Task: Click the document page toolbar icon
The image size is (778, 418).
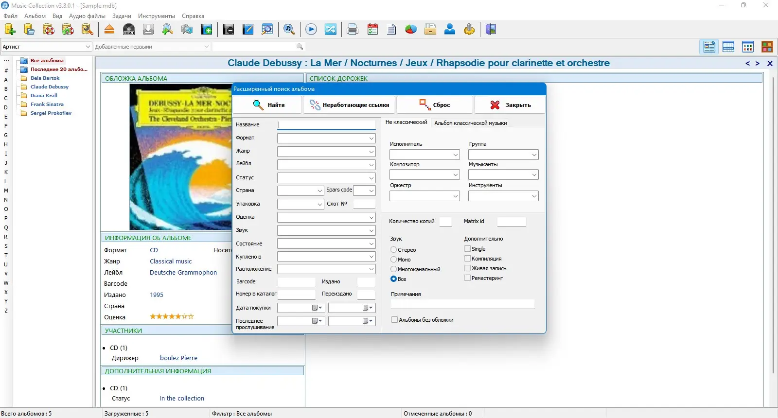Action: (391, 30)
